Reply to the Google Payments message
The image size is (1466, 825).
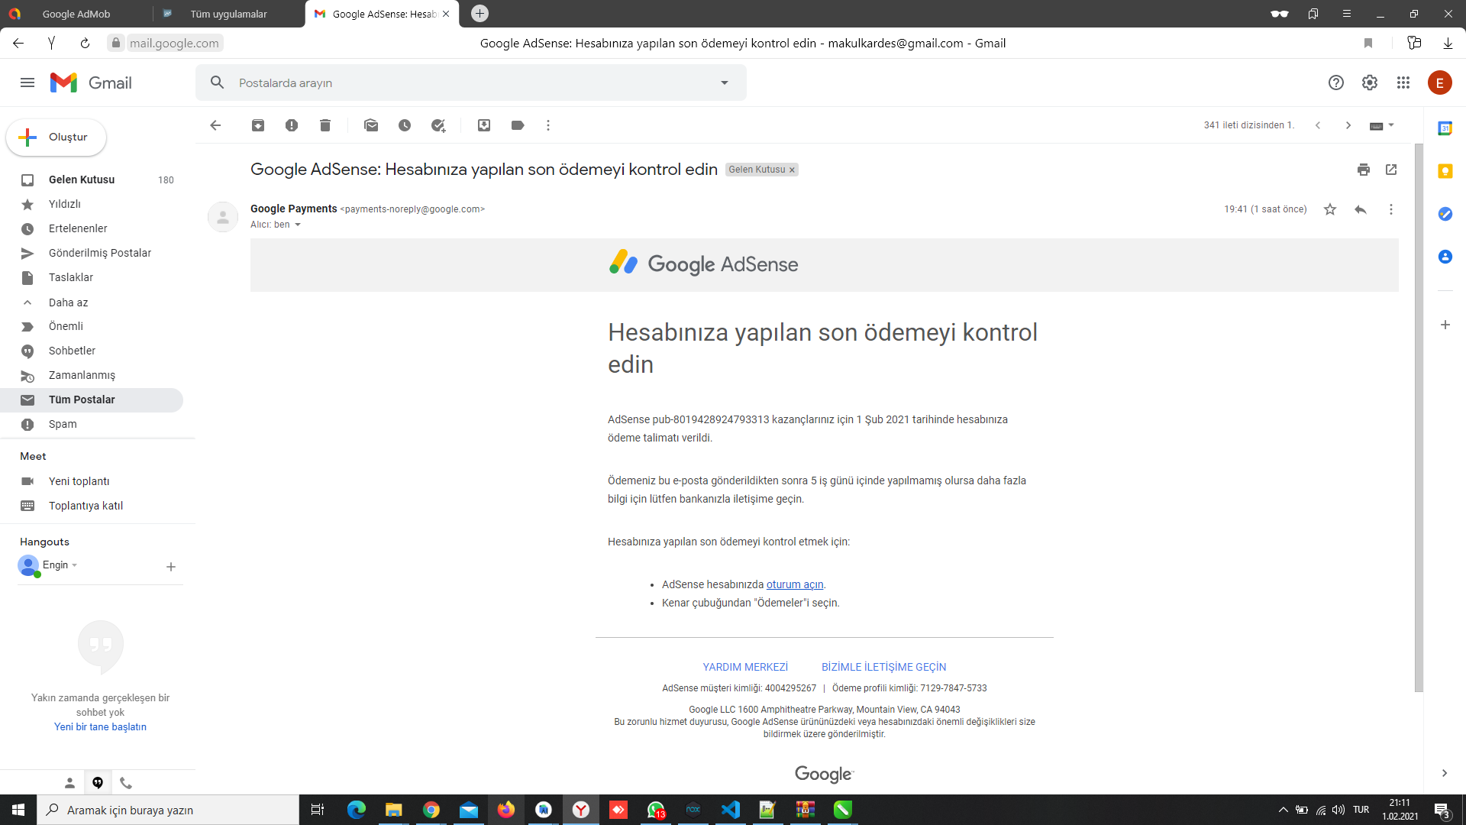point(1361,209)
